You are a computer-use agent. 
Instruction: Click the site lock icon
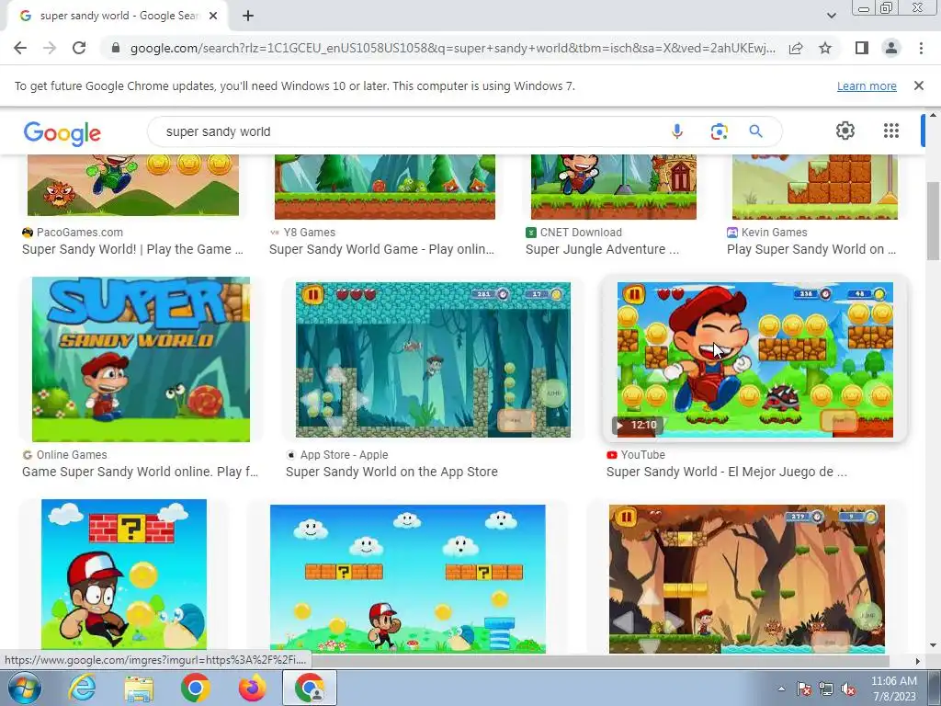pyautogui.click(x=116, y=48)
